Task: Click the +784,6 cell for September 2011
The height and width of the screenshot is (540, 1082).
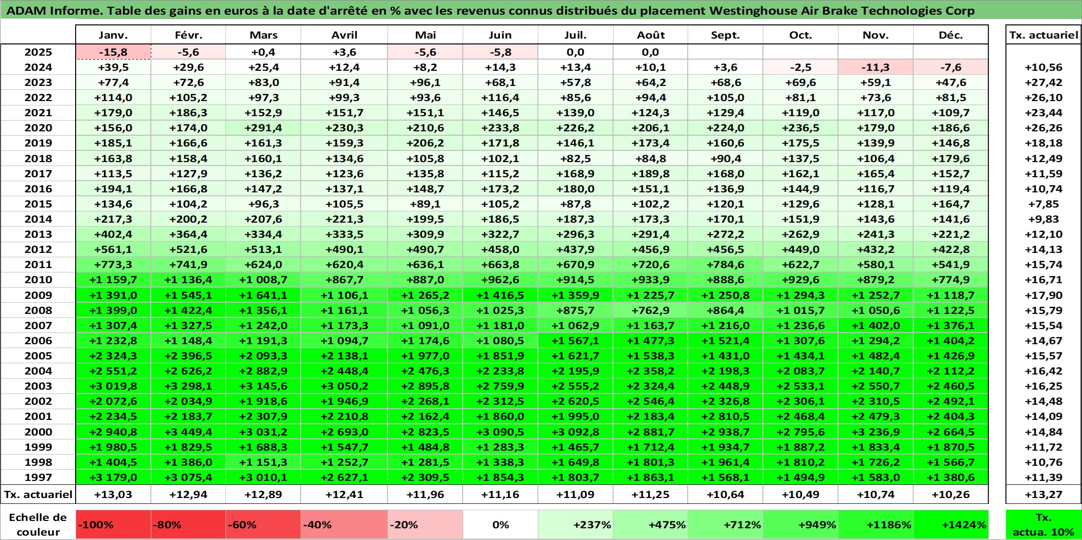Action: point(725,265)
